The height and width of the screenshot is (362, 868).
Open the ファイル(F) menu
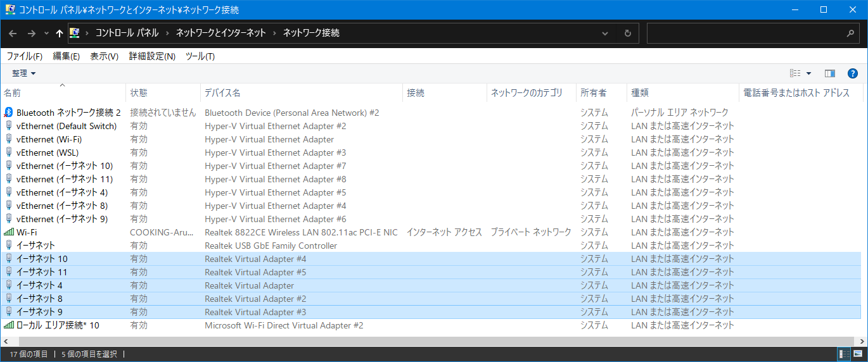[24, 56]
